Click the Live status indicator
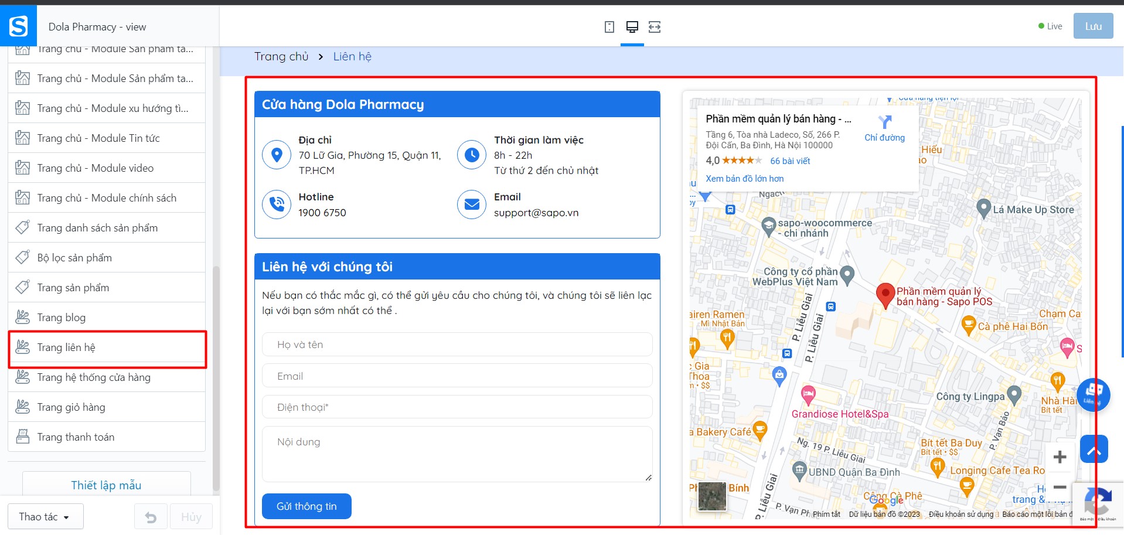1124x535 pixels. point(1050,26)
